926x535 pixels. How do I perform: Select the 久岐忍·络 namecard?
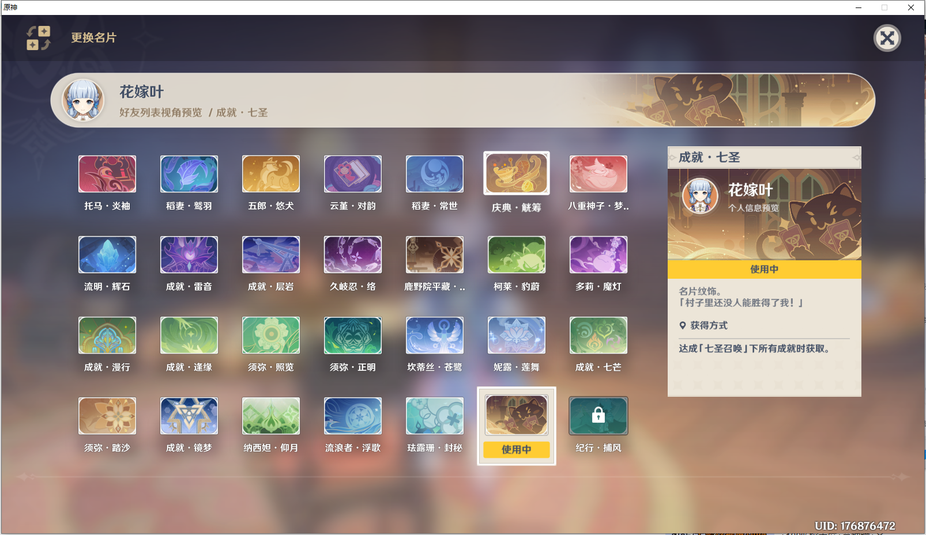point(353,255)
